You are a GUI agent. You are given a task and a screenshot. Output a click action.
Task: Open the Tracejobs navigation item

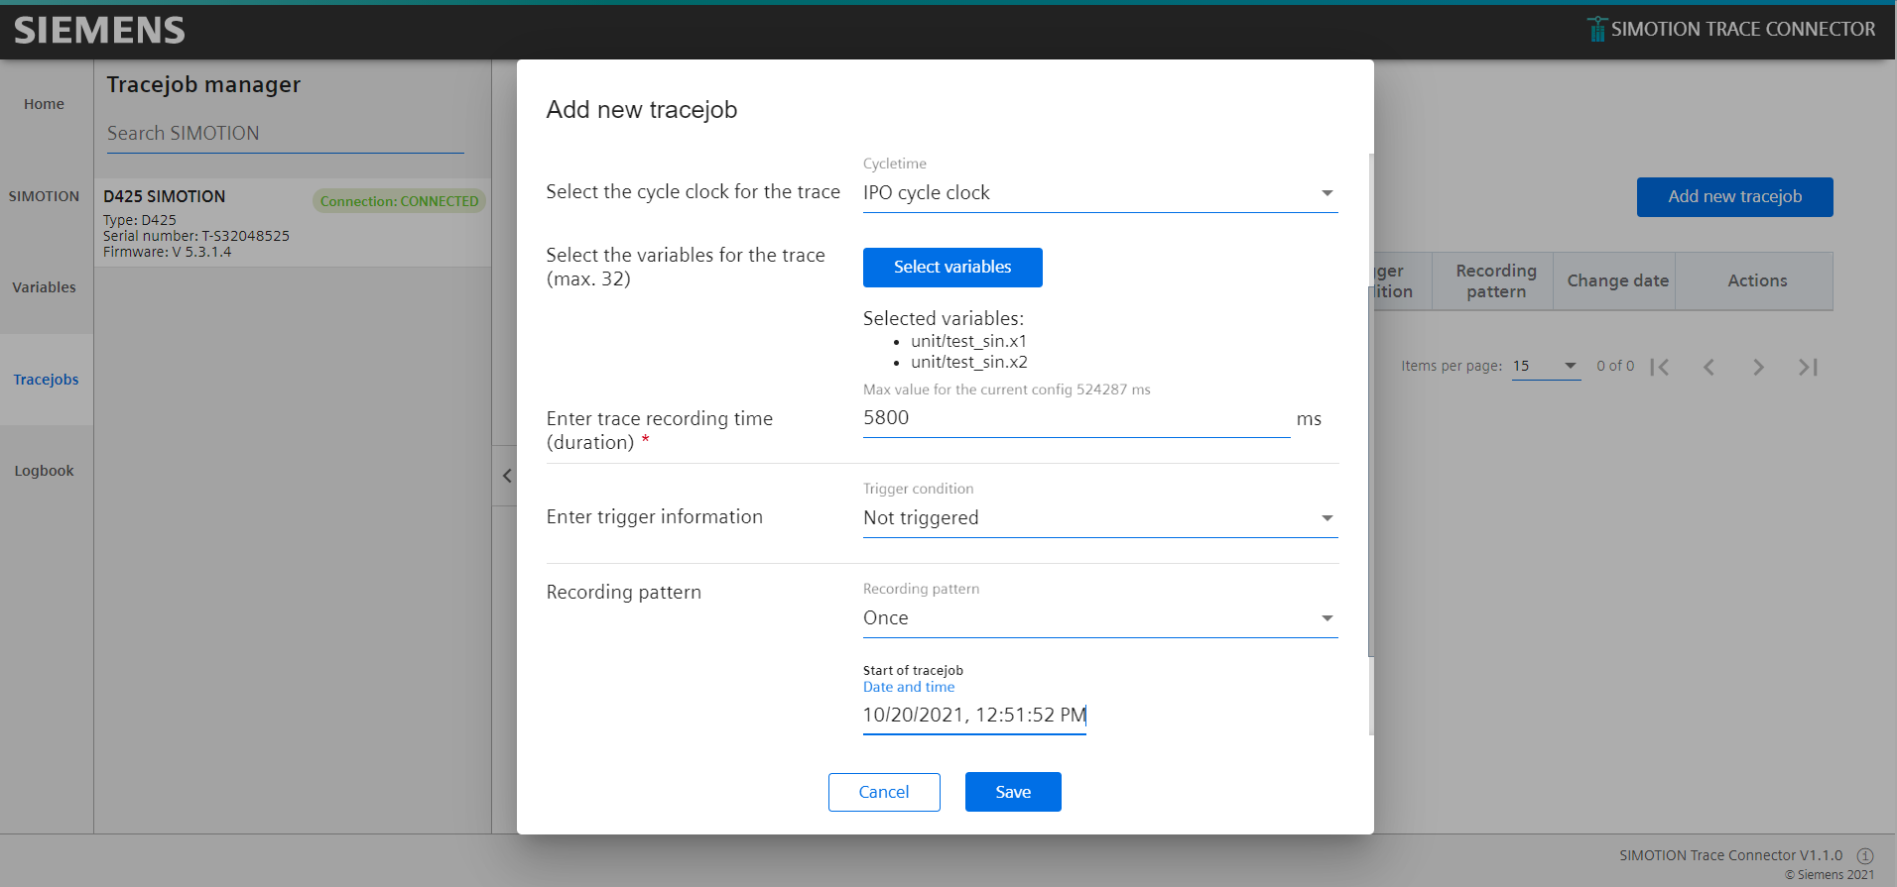tap(46, 380)
